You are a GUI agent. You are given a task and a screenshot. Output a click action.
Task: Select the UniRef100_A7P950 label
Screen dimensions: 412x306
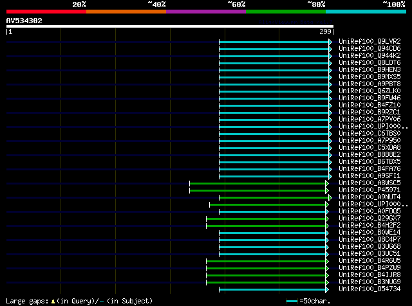point(370,141)
